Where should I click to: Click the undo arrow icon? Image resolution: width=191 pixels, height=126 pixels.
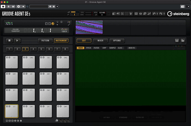(x=154, y=14)
